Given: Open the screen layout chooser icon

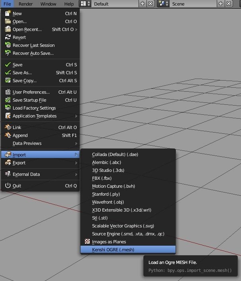Looking at the screenshot, I should coord(85,4).
